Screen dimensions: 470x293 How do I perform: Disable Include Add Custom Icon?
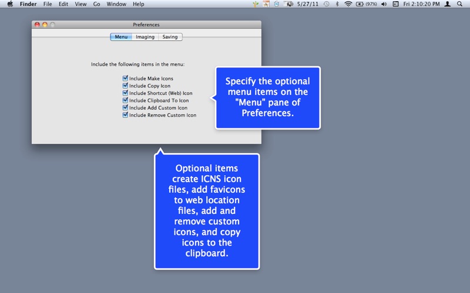click(x=125, y=108)
